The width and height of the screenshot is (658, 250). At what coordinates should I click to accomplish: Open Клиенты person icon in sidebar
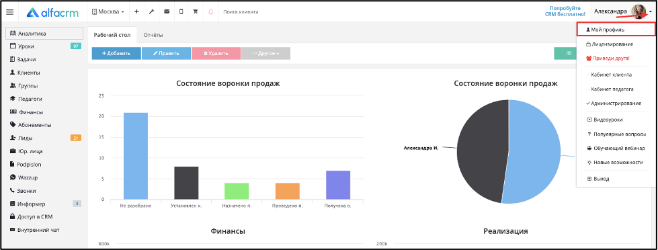coord(13,73)
